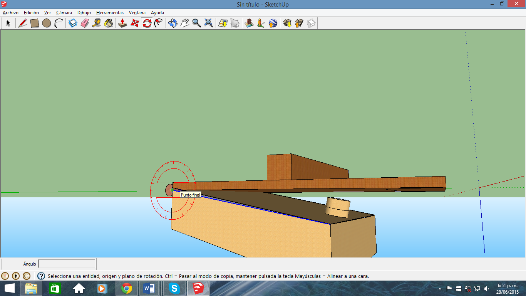Click the Ángulo measurement input box
The image size is (526, 296).
[67, 264]
